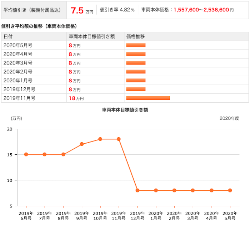Click the chart data point for 2019年9月号

click(82, 144)
